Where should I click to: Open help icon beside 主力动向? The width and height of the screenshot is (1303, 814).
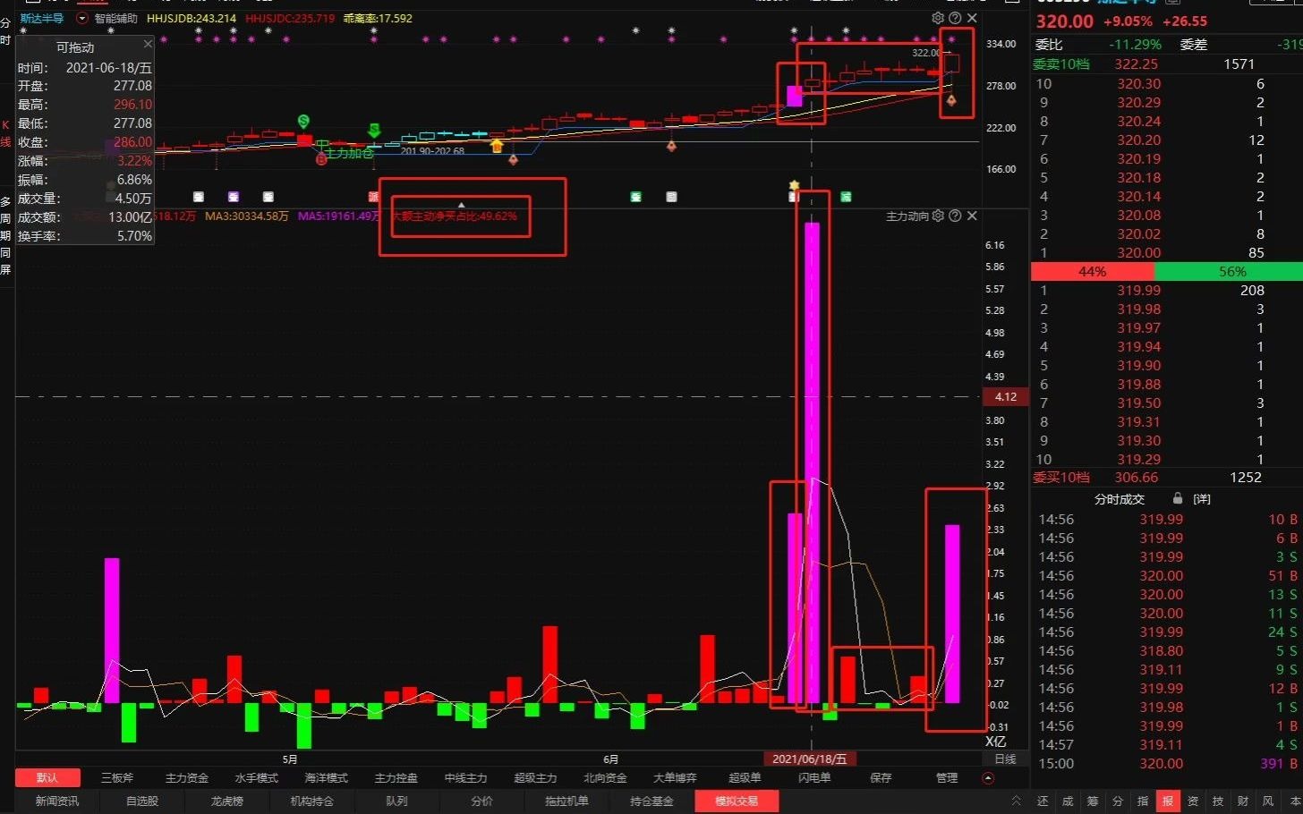(x=955, y=216)
